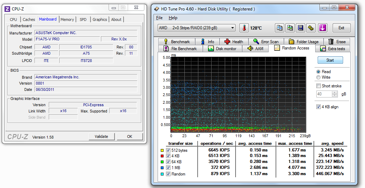Open the Benchmark tab
Image resolution: width=365 pixels, height=188 pixels.
[x=177, y=42]
